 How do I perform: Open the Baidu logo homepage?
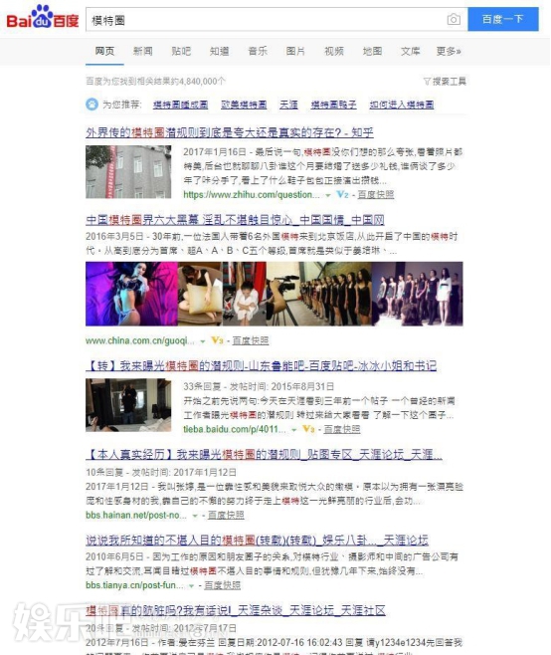pos(42,16)
